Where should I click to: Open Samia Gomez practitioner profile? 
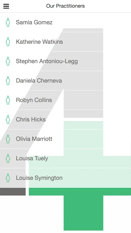[x=65, y=22]
